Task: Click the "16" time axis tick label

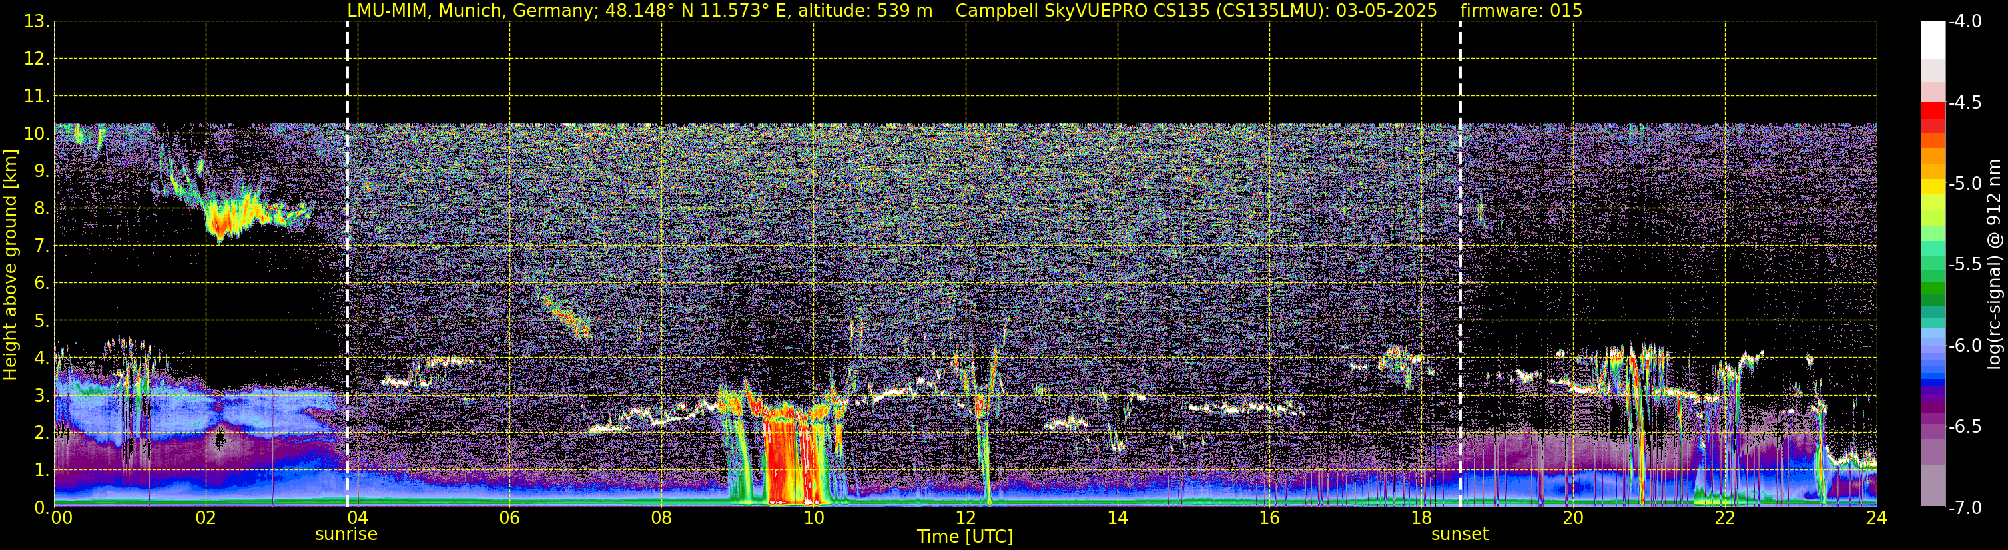Action: point(1270,519)
